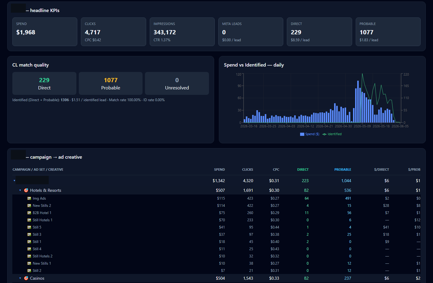Sort by the CPC column header
433x283 pixels.
[276, 169]
